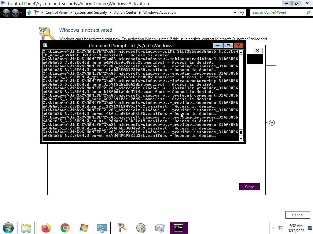Open the Windows Start orb
This screenshot has height=234, width=313.
click(x=8, y=228)
